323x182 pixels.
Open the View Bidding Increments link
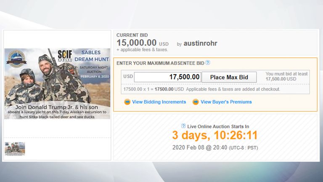coord(159,102)
